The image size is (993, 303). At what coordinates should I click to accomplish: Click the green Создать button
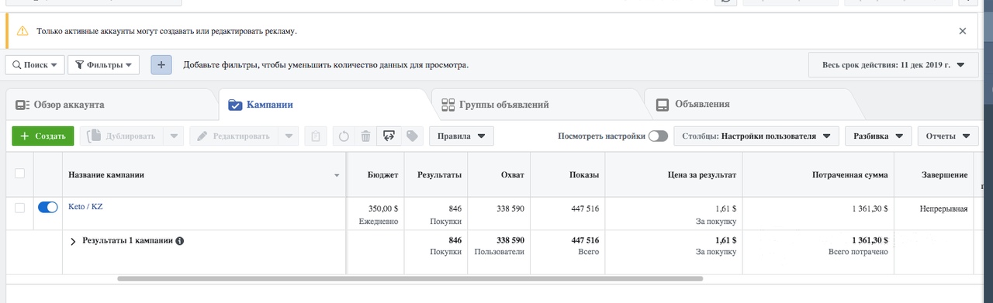tap(43, 136)
